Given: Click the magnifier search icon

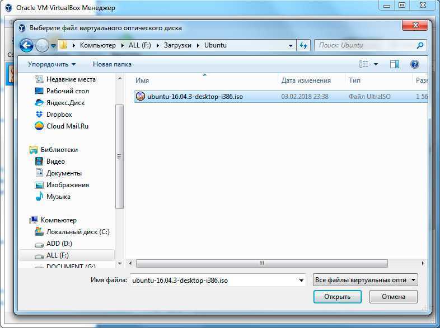Looking at the screenshot, I should point(420,45).
